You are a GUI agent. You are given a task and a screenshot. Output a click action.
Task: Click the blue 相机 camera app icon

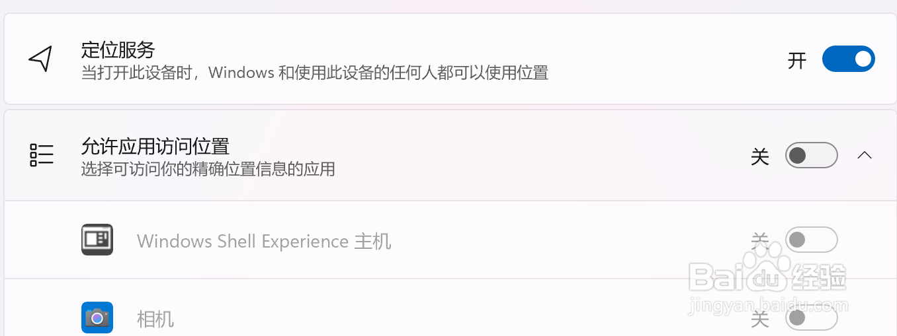(x=97, y=318)
